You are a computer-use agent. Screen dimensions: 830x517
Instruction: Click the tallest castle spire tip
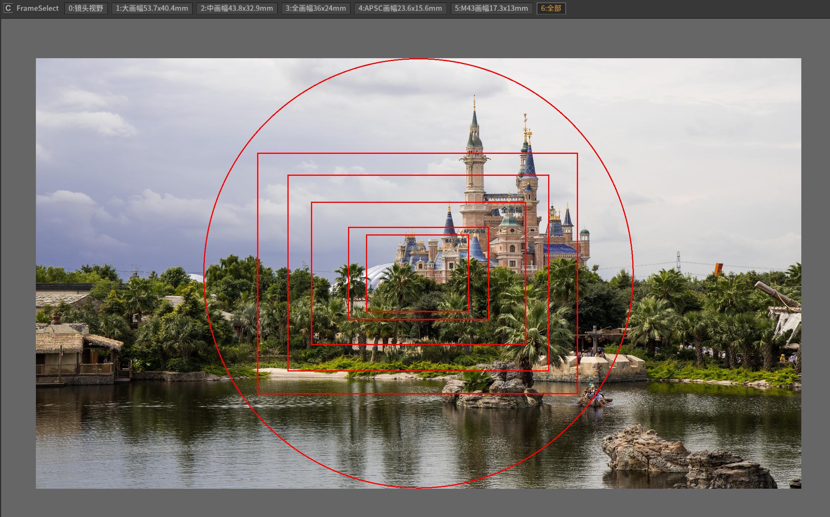click(x=474, y=98)
